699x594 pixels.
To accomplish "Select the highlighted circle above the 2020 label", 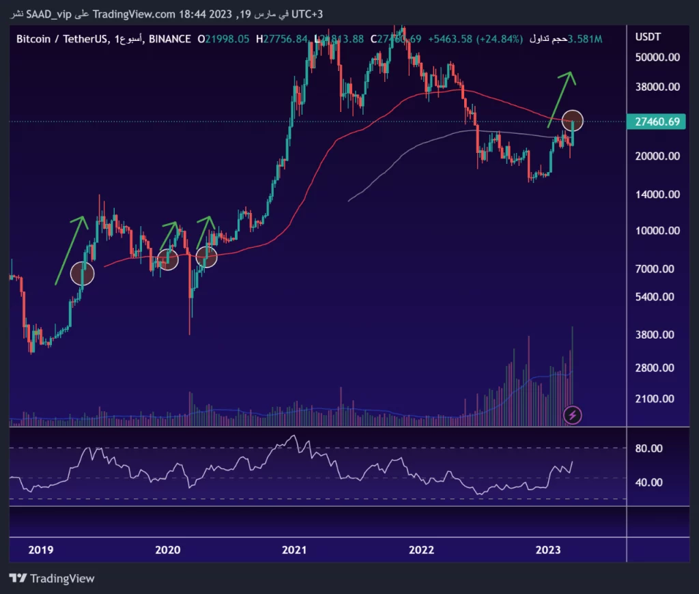I will pyautogui.click(x=167, y=259).
